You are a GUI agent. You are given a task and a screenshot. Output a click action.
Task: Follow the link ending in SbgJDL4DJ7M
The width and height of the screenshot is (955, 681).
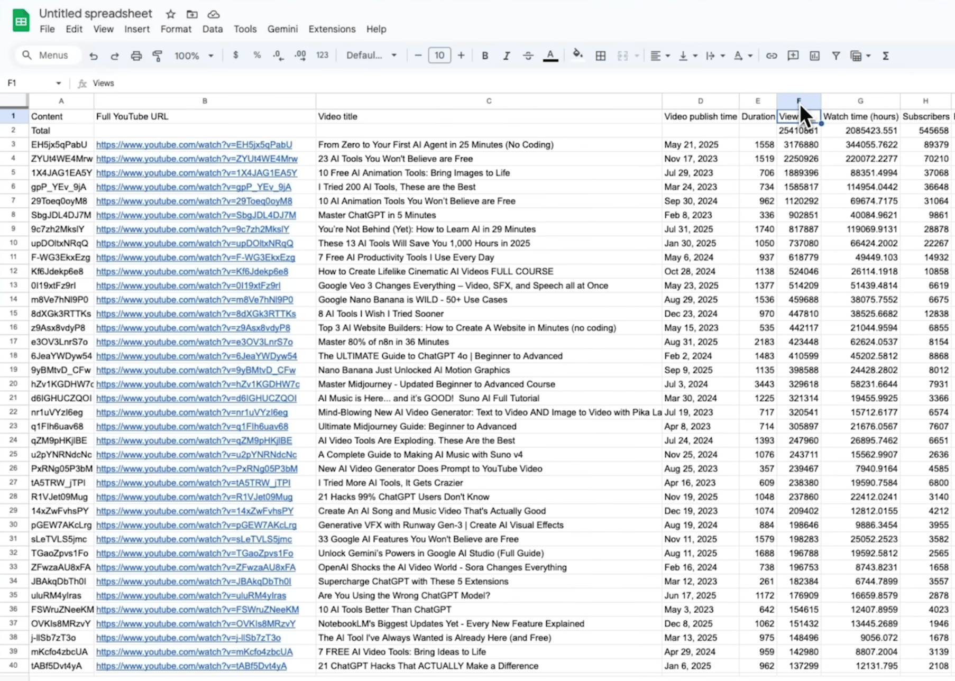196,215
